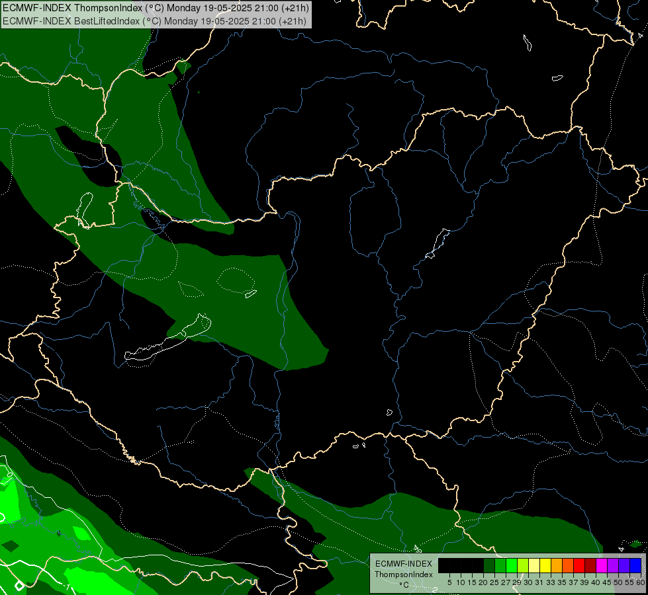Select the pure blue 55–60 legend swatch
Image resolution: width=648 pixels, height=595 pixels.
(x=635, y=565)
